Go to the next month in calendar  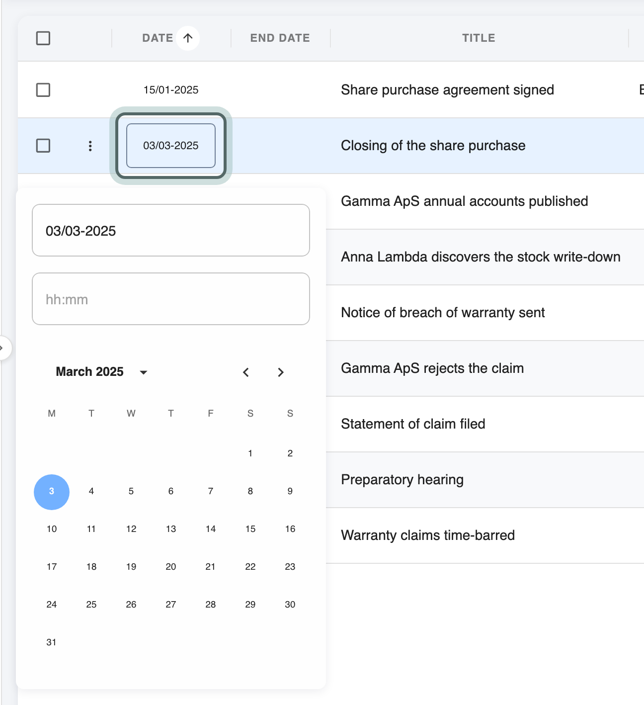click(x=281, y=372)
